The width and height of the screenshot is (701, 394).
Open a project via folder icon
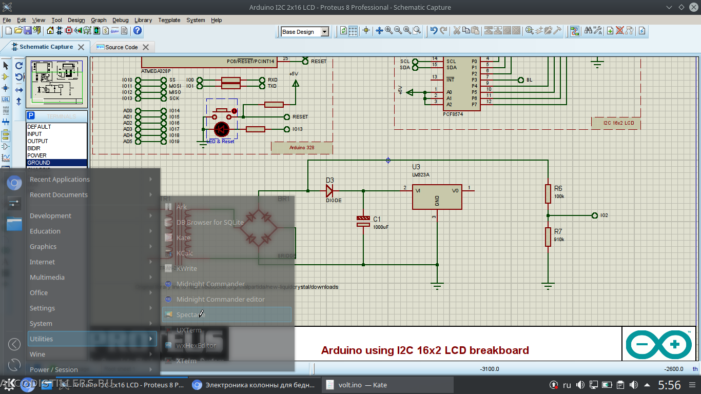18,31
